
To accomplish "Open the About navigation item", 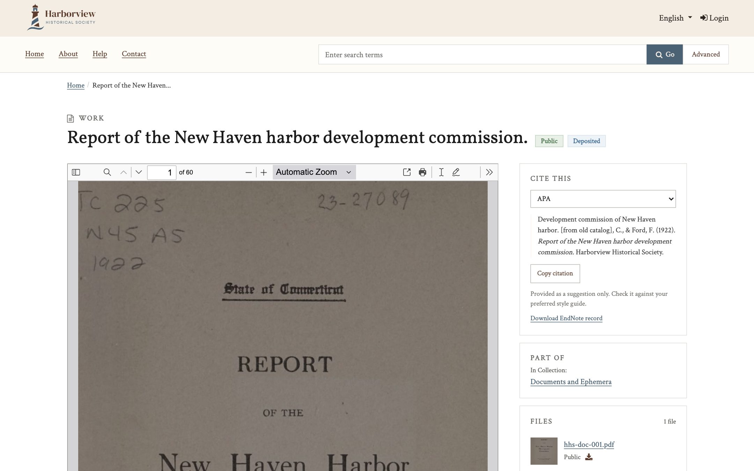I will point(68,54).
